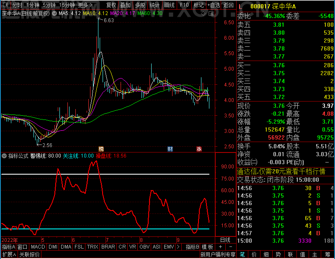335x259 pixels.
Task: Select the 值 value tab
Action: (302, 254)
